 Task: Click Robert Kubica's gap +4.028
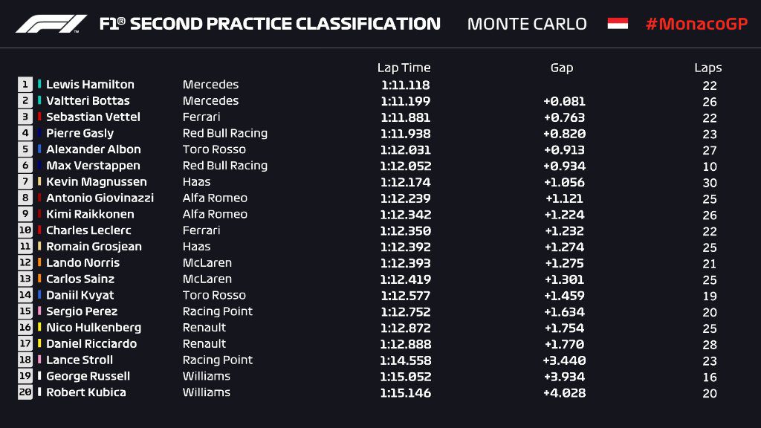(564, 392)
